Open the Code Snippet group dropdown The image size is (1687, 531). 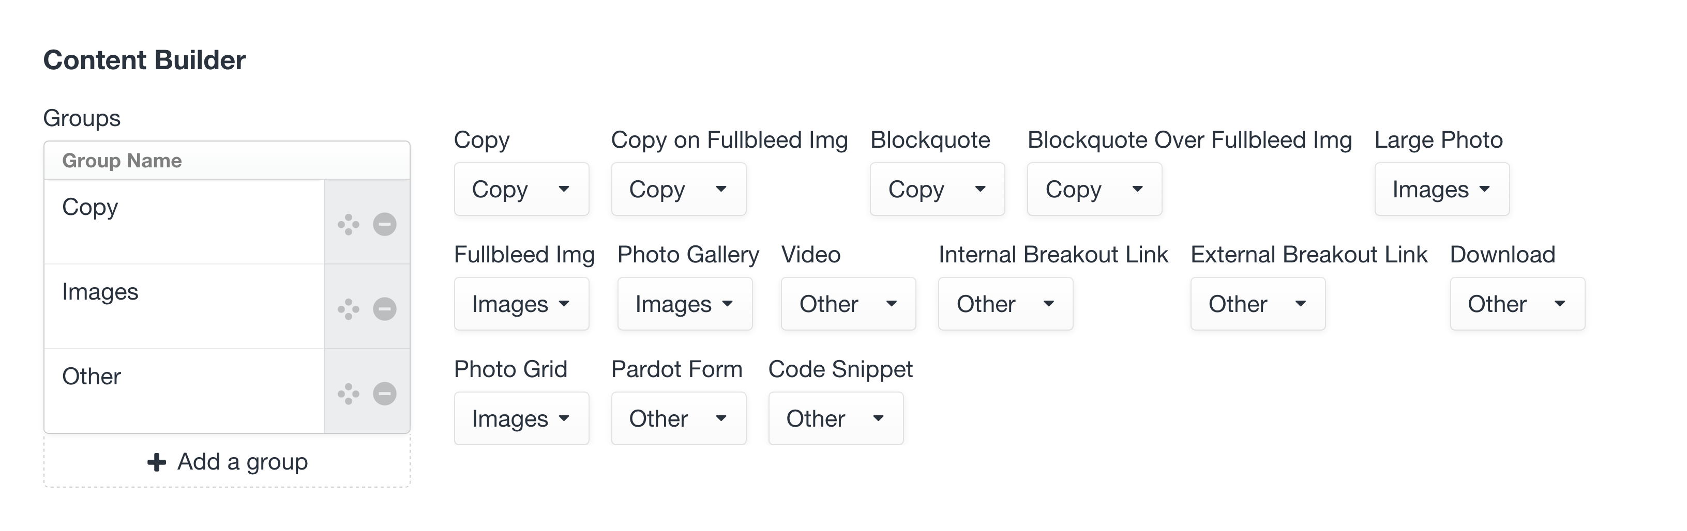tap(836, 418)
